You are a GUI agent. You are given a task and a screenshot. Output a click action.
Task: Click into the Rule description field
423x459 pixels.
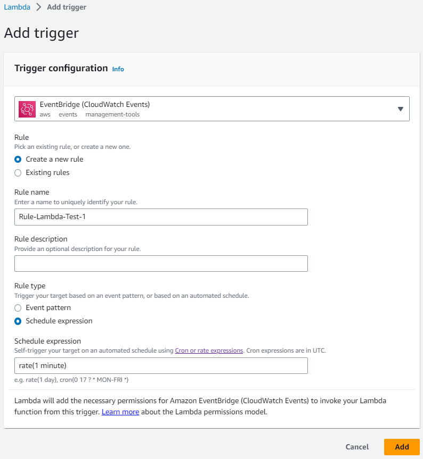[161, 264]
